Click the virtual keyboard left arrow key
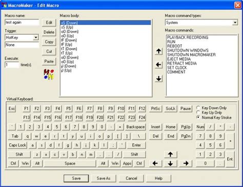The width and height of the screenshot is (243, 187). tap(155, 163)
